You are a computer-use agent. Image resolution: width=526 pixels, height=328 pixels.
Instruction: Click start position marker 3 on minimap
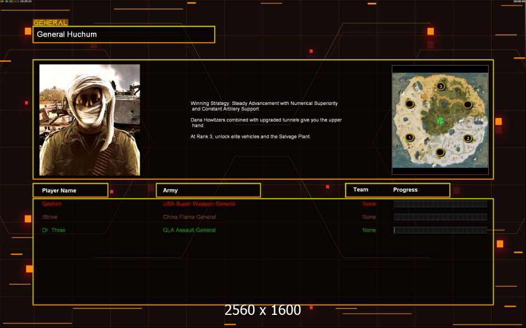(441, 86)
